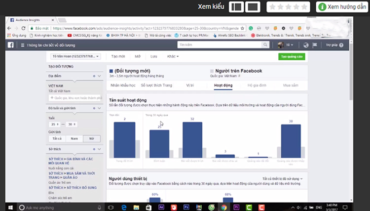The width and height of the screenshot is (370, 211).
Task: Select Tất cả gender option
Action: click(57, 138)
